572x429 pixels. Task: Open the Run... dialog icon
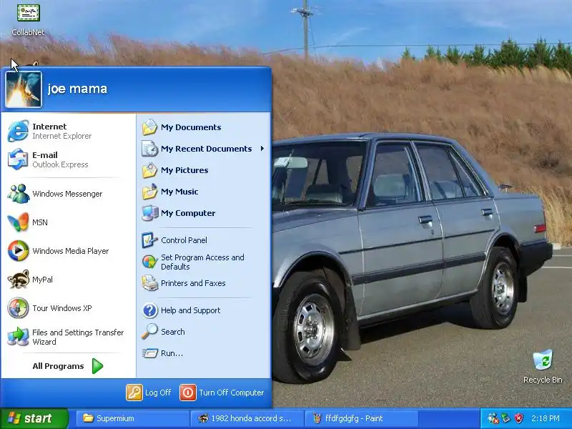[x=149, y=353]
